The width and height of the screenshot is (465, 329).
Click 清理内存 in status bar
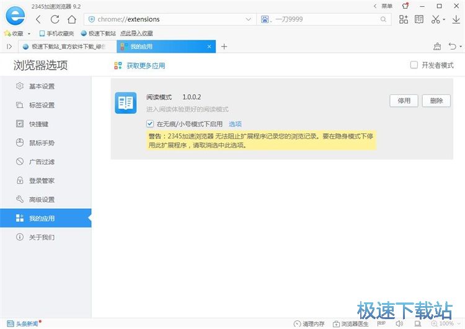point(309,323)
